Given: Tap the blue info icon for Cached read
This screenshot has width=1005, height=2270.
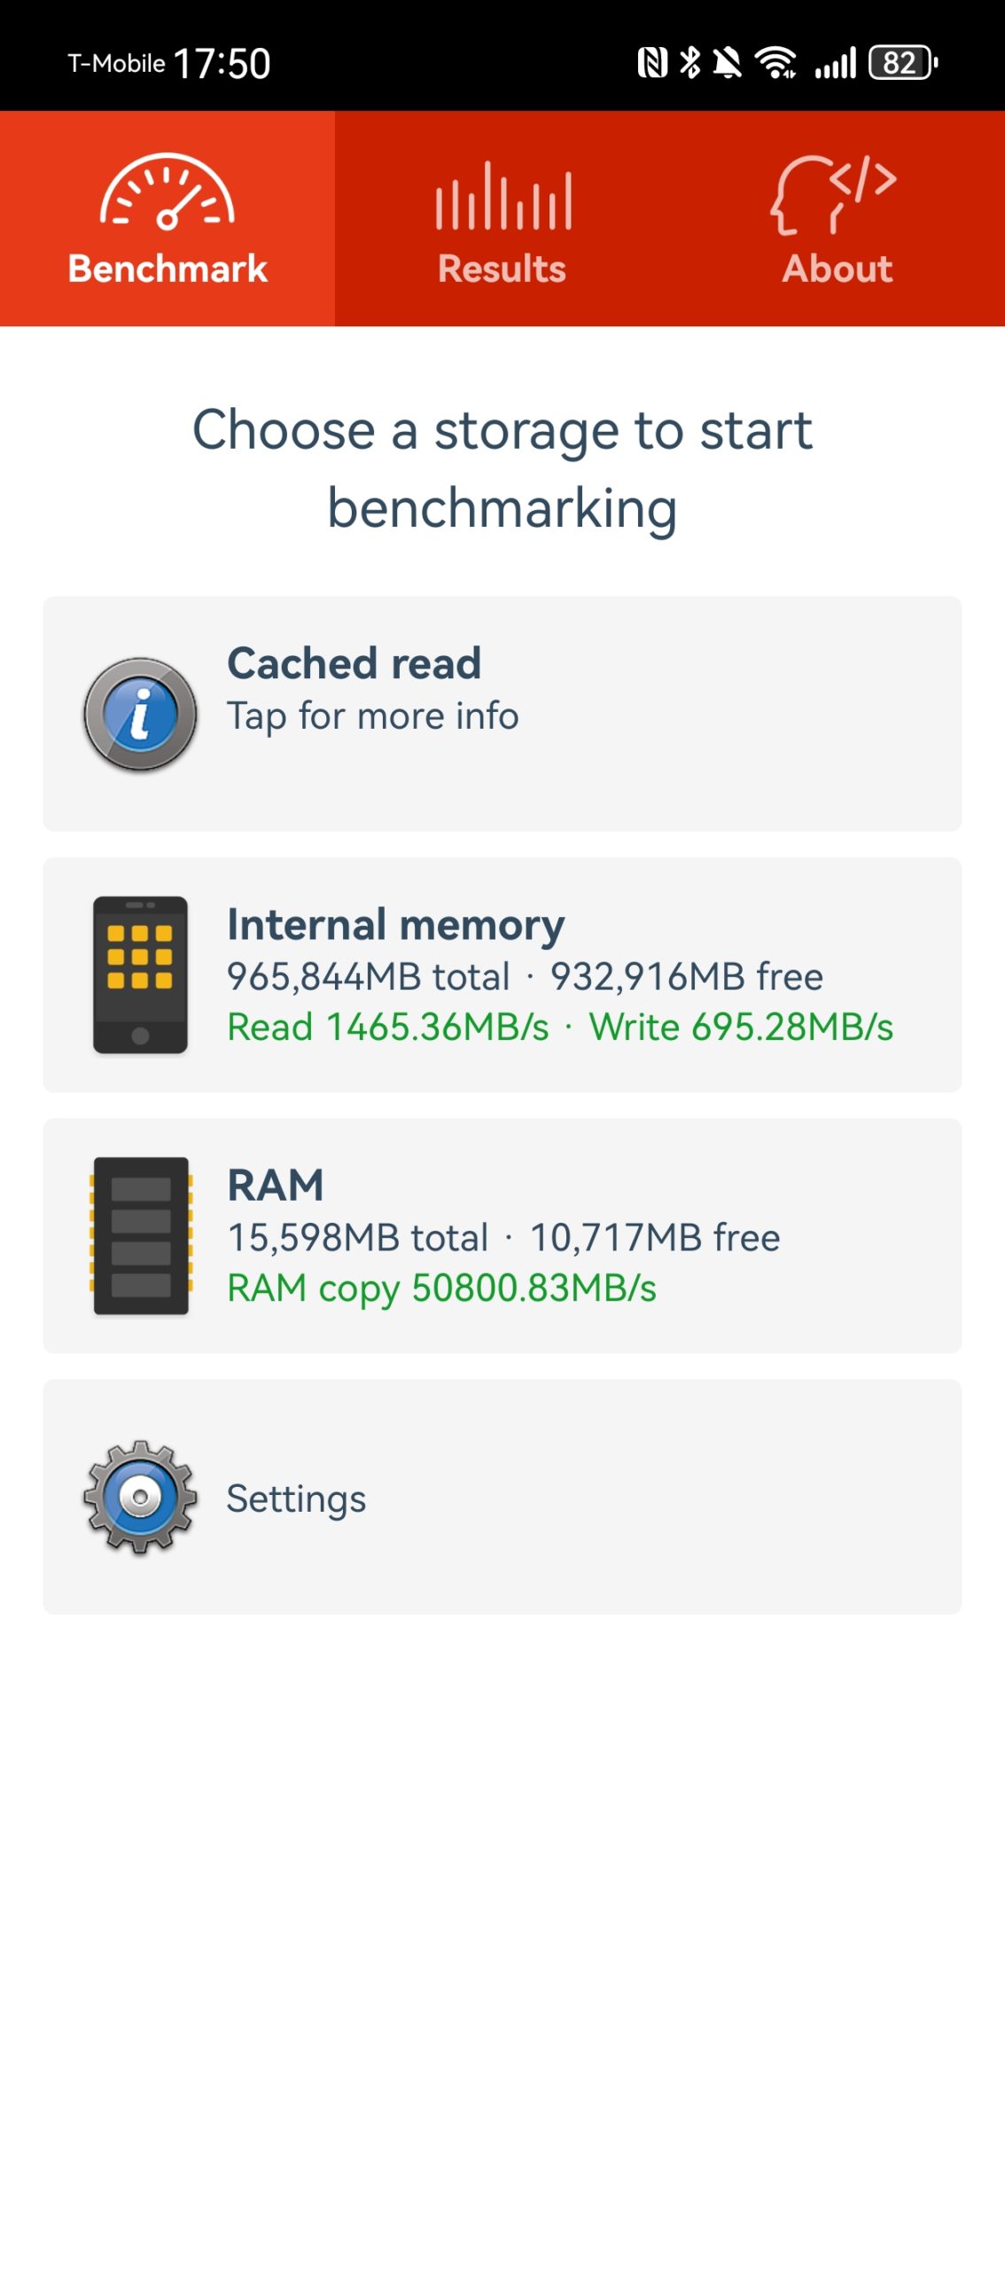Looking at the screenshot, I should pos(140,714).
